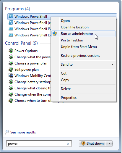The width and height of the screenshot is (122, 153).
Task: Open Change what the power buttons result
Action: [x=32, y=57]
